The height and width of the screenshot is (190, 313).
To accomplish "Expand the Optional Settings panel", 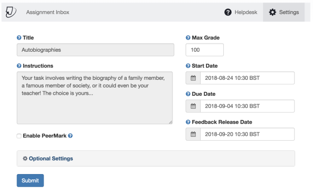I will coord(156,159).
